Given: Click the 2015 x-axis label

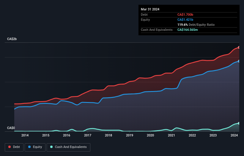Looking at the screenshot, I should coord(46,135).
